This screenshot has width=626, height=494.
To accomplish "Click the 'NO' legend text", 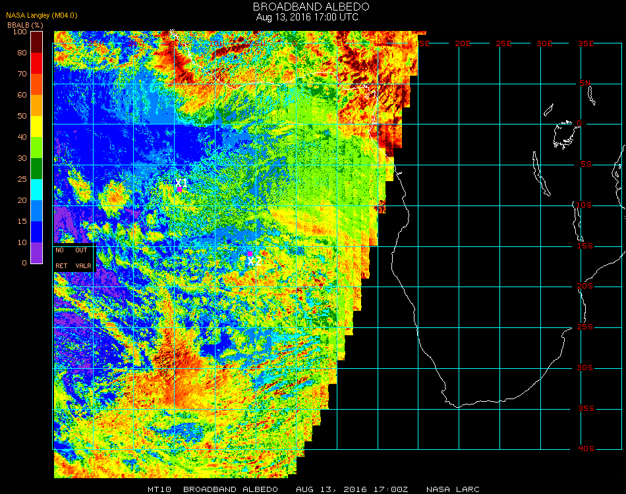I will pyautogui.click(x=59, y=250).
